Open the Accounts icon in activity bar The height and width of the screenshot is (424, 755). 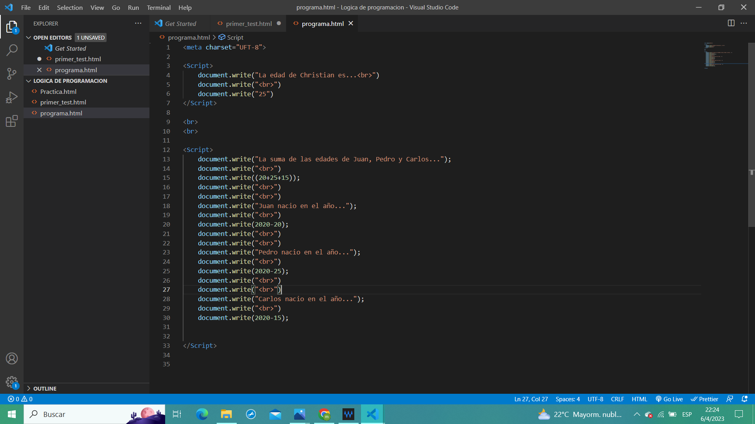[x=12, y=358]
